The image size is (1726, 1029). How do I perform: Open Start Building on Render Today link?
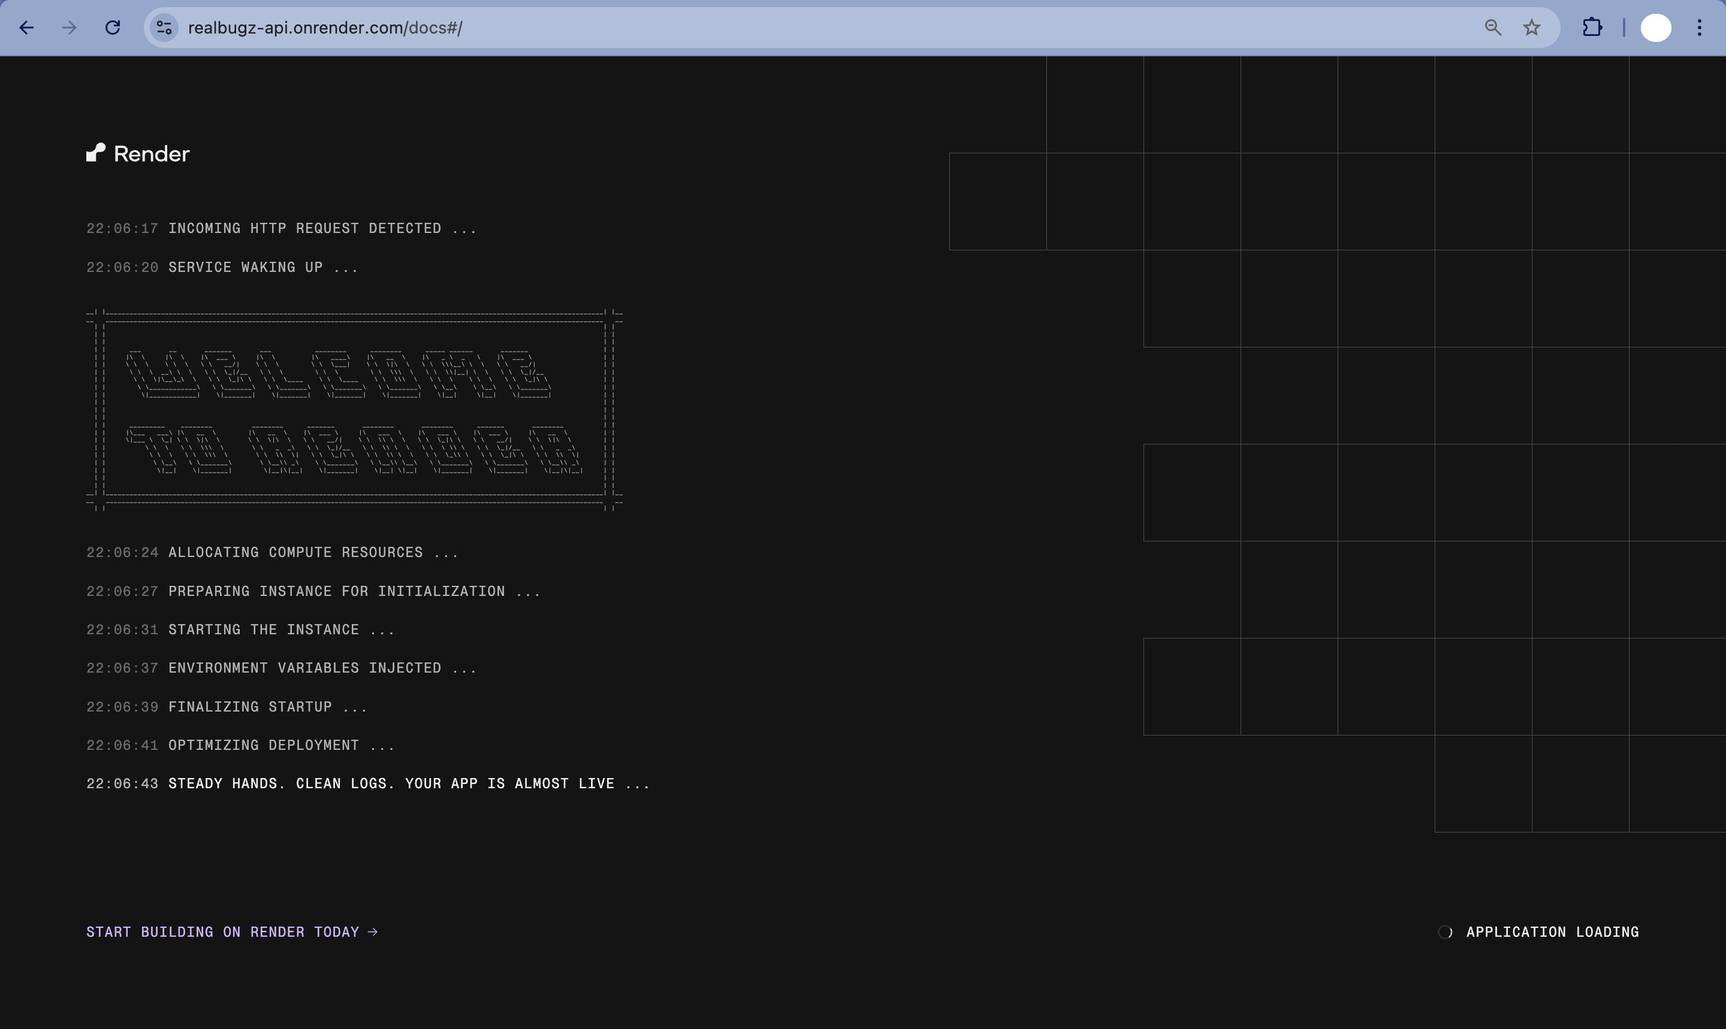(222, 932)
